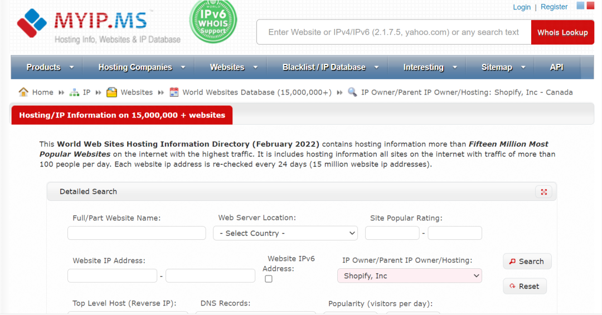Expand the Sitemap menu arrow
602x315 pixels.
[x=523, y=67]
